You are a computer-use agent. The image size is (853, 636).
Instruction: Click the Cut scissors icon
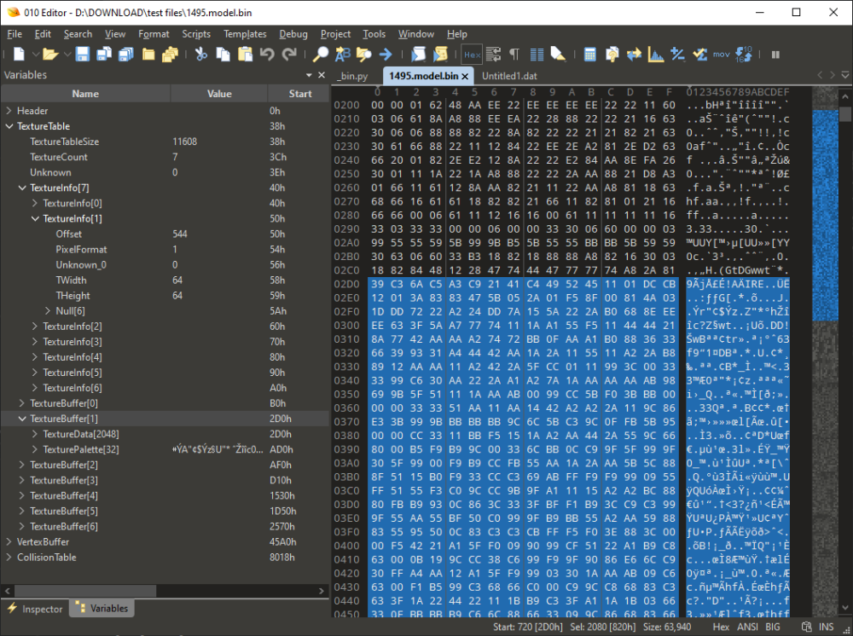[x=201, y=55]
